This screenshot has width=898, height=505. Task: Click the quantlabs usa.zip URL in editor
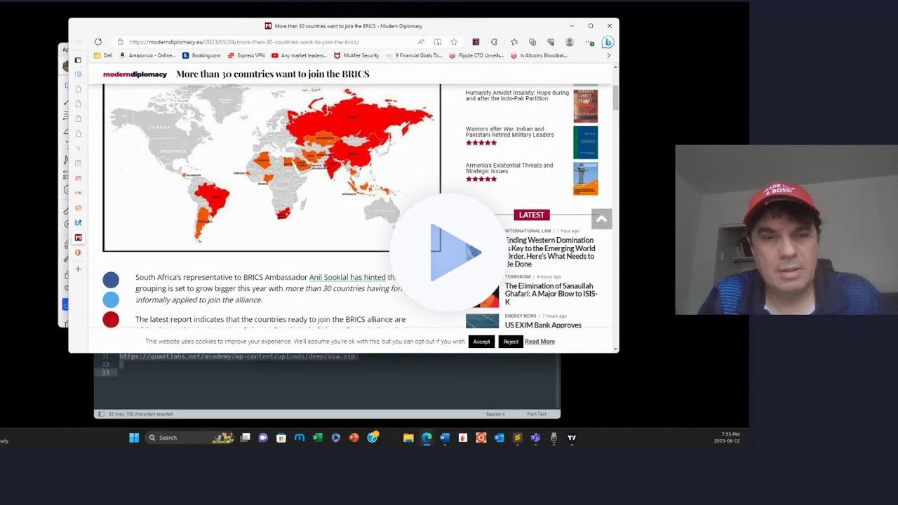pos(237,356)
